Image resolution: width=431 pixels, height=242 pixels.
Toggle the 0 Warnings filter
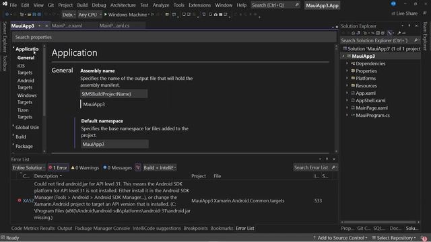coord(85,167)
